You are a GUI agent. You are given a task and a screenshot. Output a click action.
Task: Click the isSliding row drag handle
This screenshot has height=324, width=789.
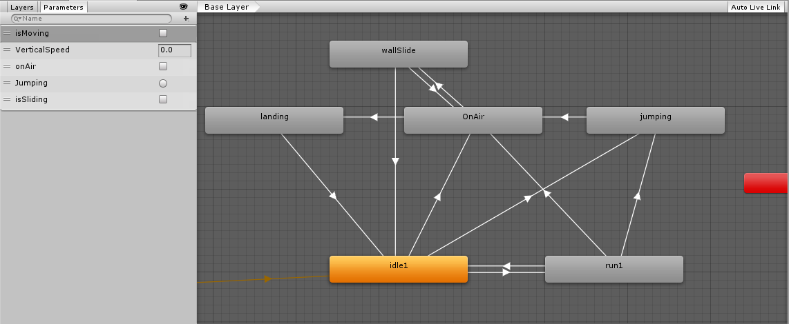pyautogui.click(x=6, y=99)
